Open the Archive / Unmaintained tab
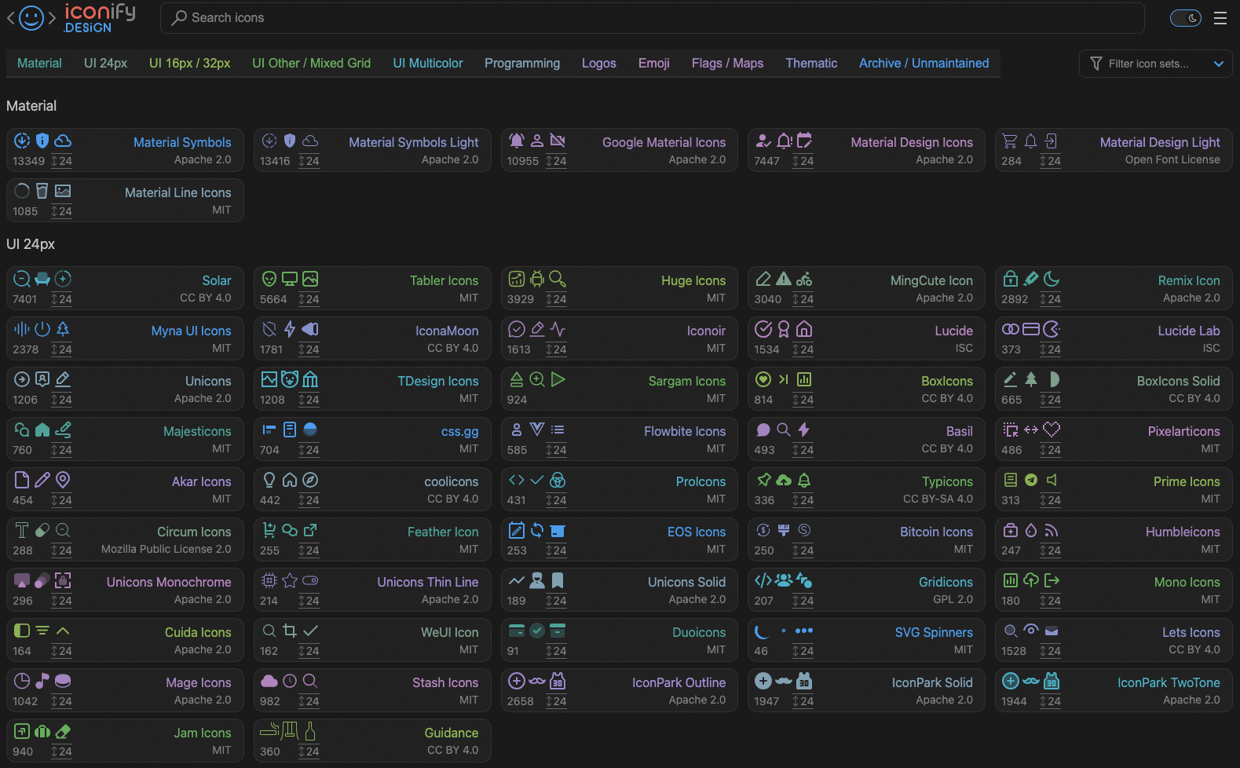Image resolution: width=1240 pixels, height=768 pixels. (x=924, y=63)
